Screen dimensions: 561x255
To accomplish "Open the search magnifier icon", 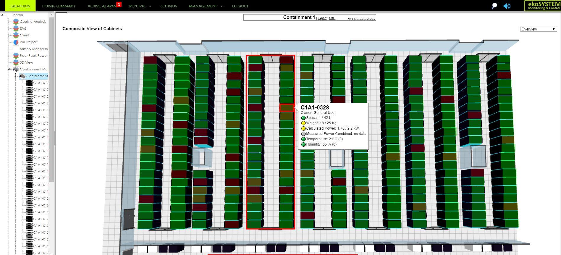I will [494, 6].
